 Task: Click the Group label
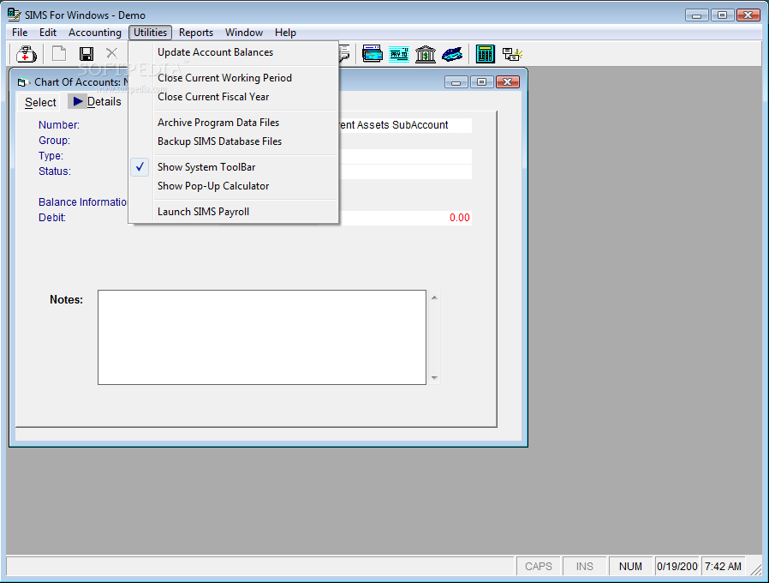point(55,141)
